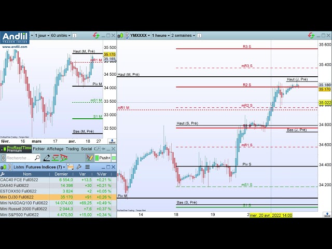Sort by the Var column header
The width and height of the screenshot is (332, 249).
point(82,174)
